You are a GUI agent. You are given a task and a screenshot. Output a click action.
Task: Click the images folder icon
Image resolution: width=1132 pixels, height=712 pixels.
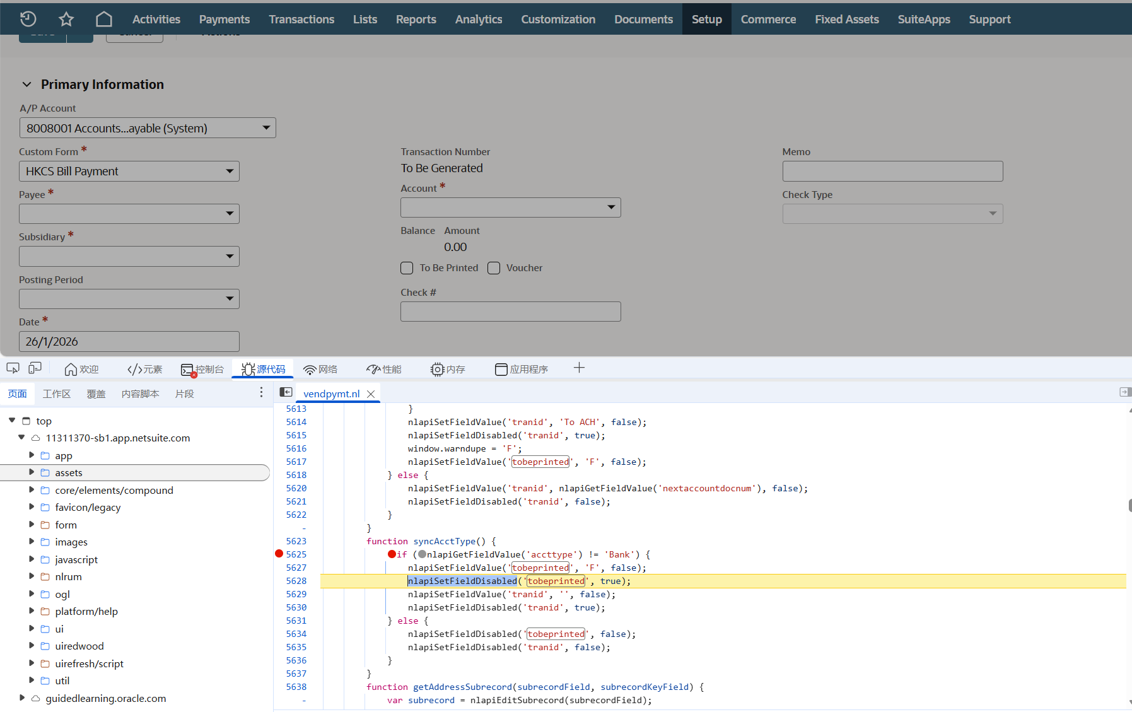pyautogui.click(x=45, y=542)
